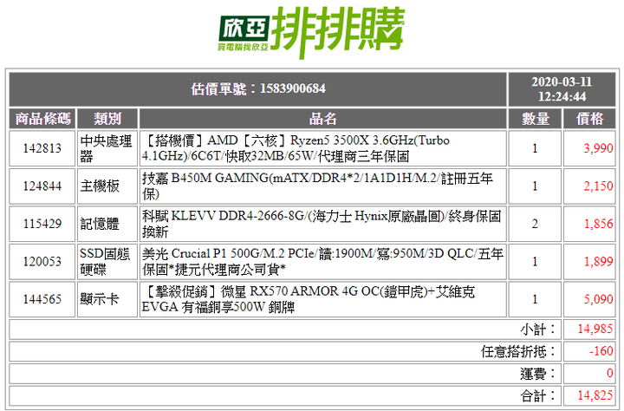Click subtotal value 14,985
This screenshot has height=411, width=624.
[x=595, y=329]
